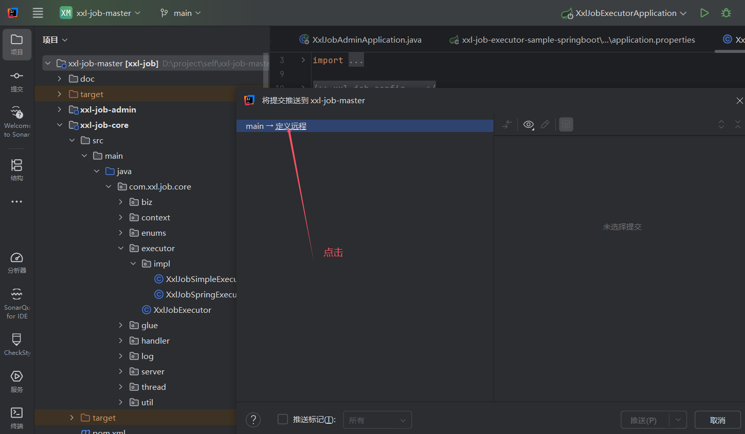The height and width of the screenshot is (434, 745).
Task: Toggle the eye preview options icon
Action: coord(528,125)
